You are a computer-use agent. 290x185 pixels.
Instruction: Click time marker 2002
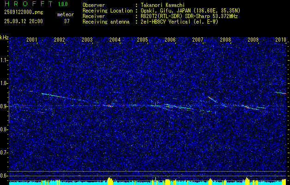point(59,39)
